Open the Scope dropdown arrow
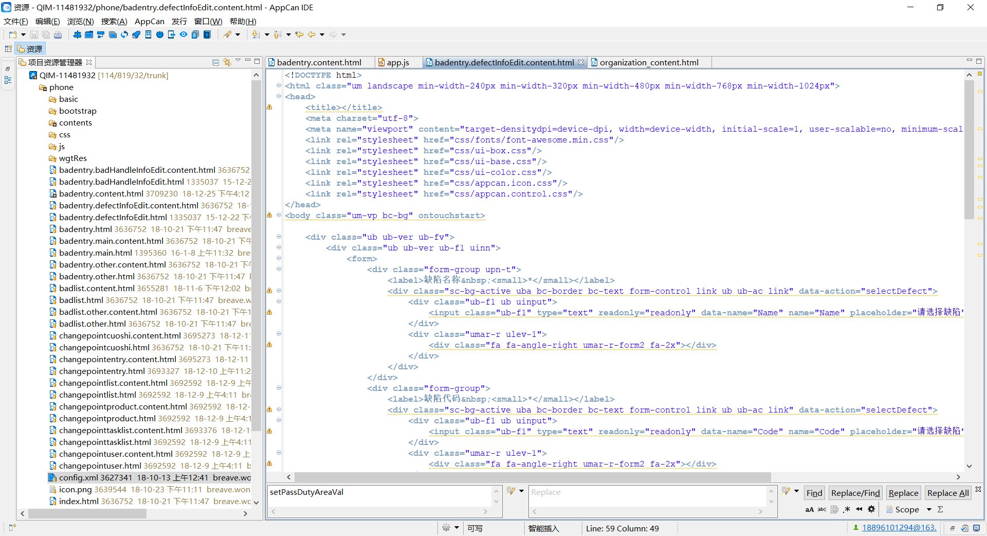987x536 pixels. tap(929, 509)
